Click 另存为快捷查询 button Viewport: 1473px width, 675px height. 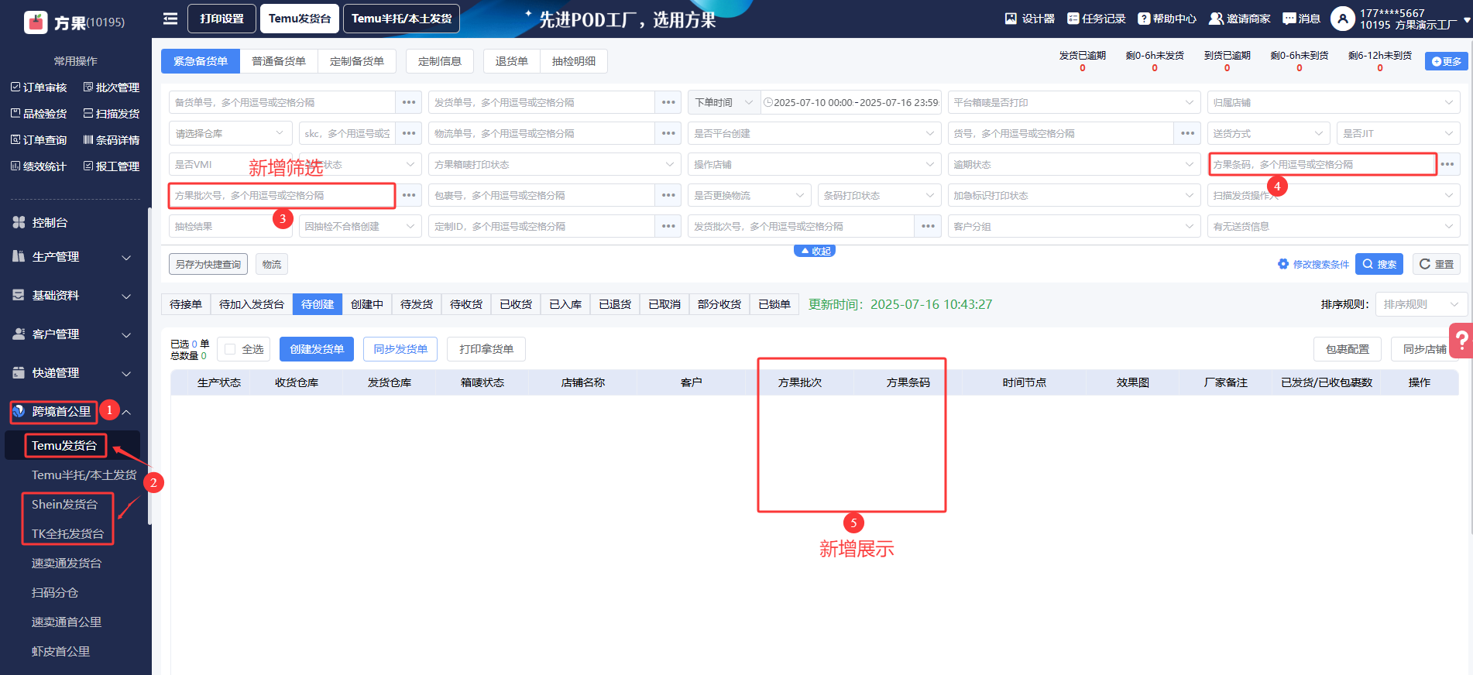pyautogui.click(x=208, y=264)
